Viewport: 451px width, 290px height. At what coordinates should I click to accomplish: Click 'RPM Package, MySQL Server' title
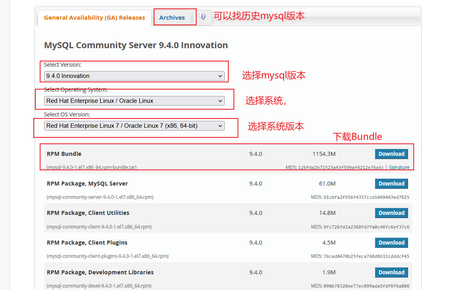coord(87,184)
